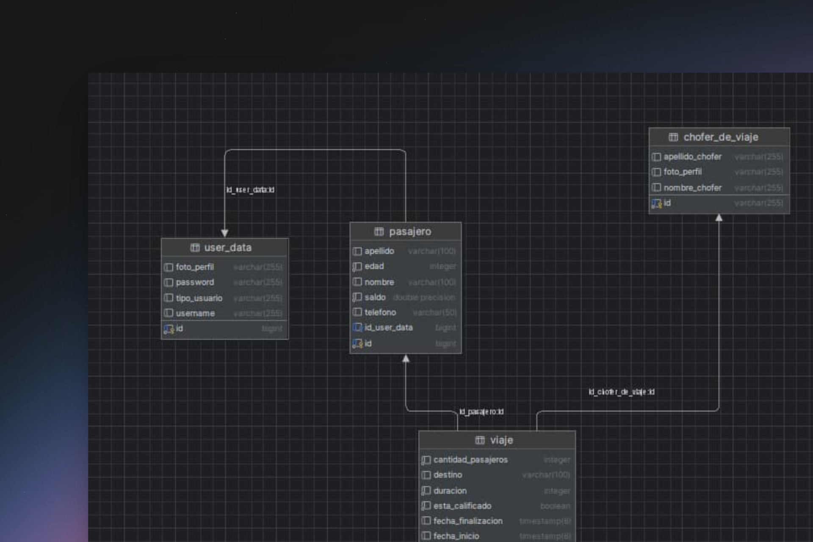
Task: Click the table icon beside user_data header
Action: pos(195,248)
